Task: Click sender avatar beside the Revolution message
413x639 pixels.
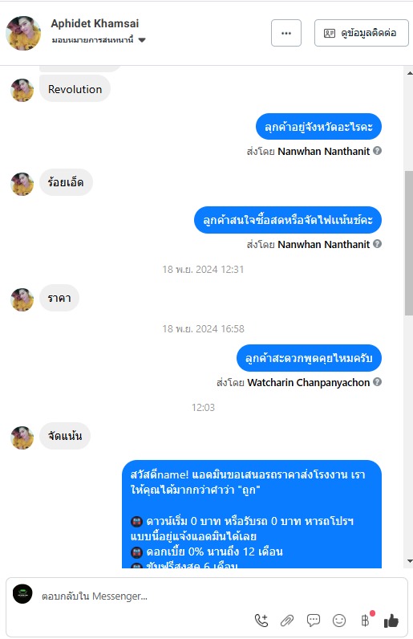Action: (x=22, y=90)
